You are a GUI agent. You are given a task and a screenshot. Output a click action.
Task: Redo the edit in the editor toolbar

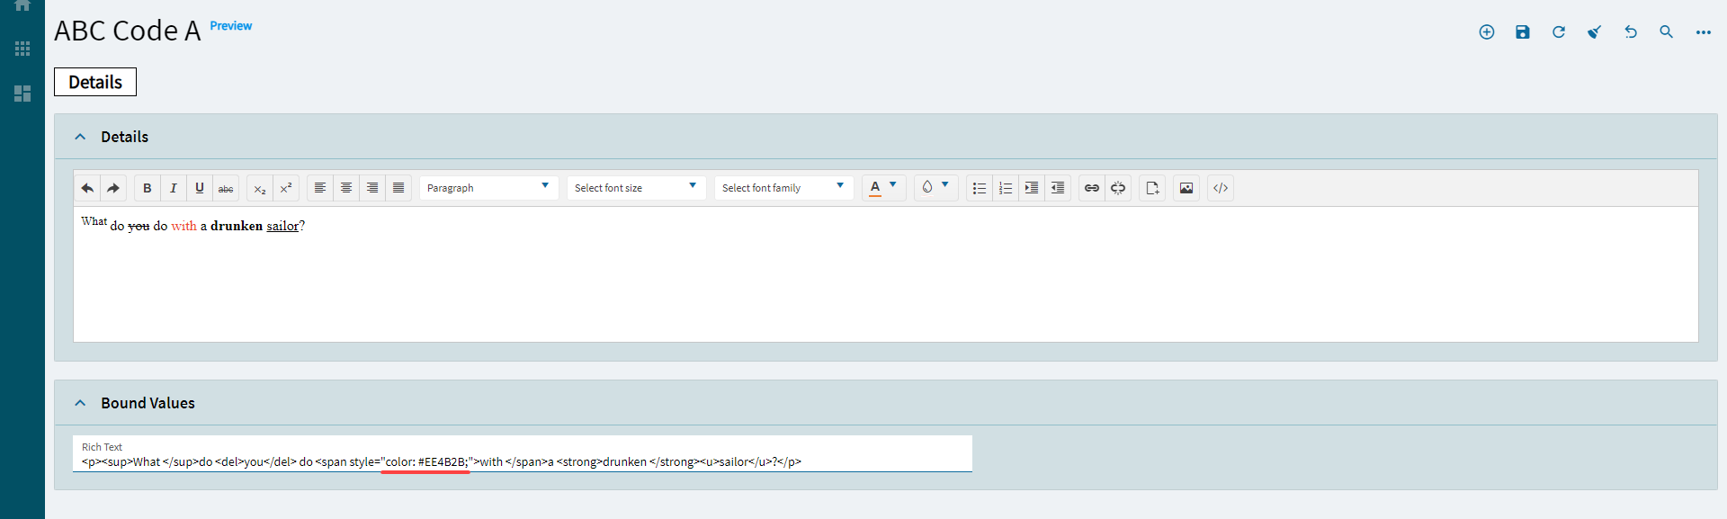pos(113,188)
